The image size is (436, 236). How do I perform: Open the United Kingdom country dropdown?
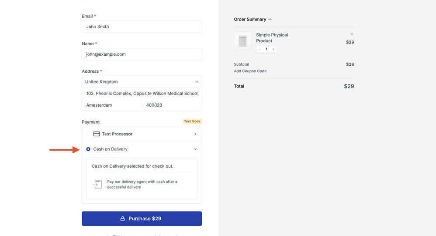click(142, 82)
